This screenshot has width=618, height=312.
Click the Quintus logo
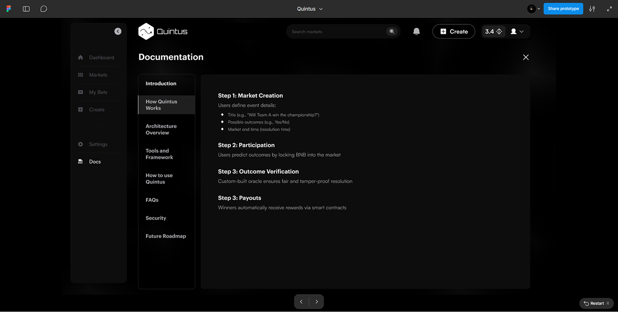(x=163, y=31)
